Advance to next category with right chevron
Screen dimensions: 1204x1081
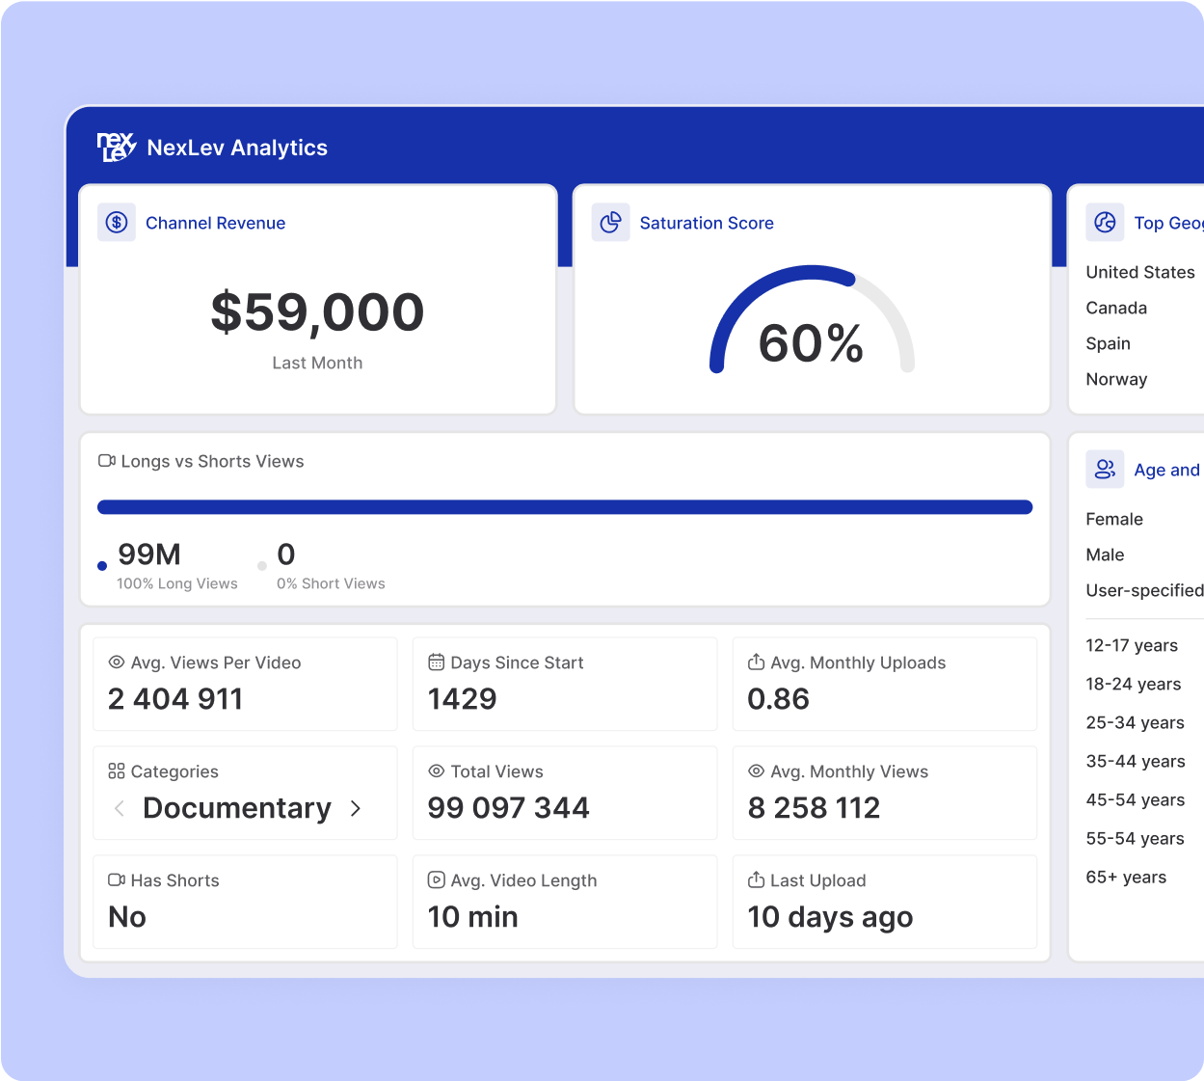click(x=355, y=809)
